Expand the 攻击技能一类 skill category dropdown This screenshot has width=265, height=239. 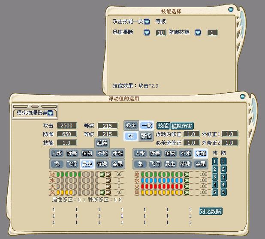(147, 21)
